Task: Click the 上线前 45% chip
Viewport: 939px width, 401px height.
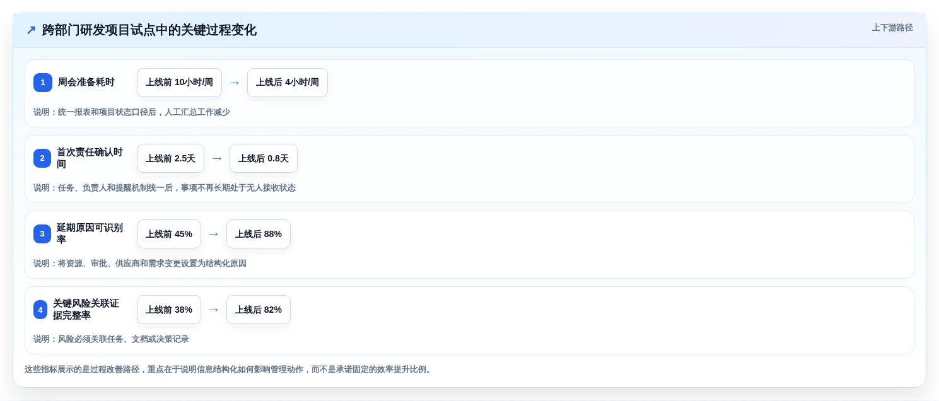Action: [169, 234]
